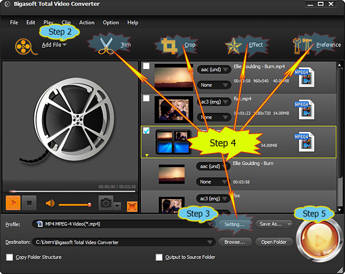The width and height of the screenshot is (345, 274).
Task: Enable Output to Source Folder
Action: pos(159,257)
